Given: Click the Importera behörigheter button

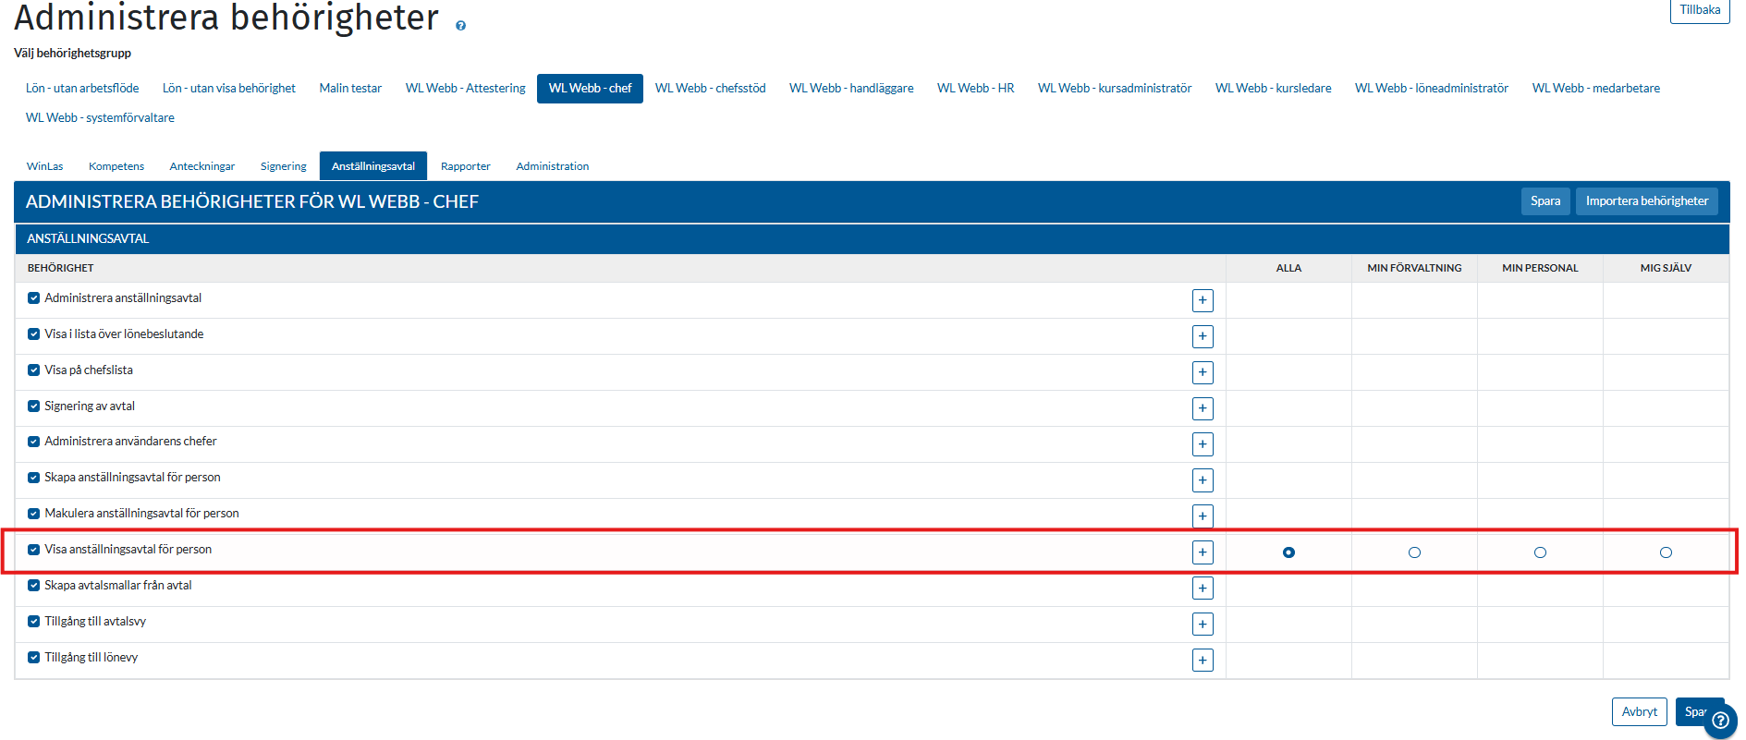Looking at the screenshot, I should tap(1646, 201).
